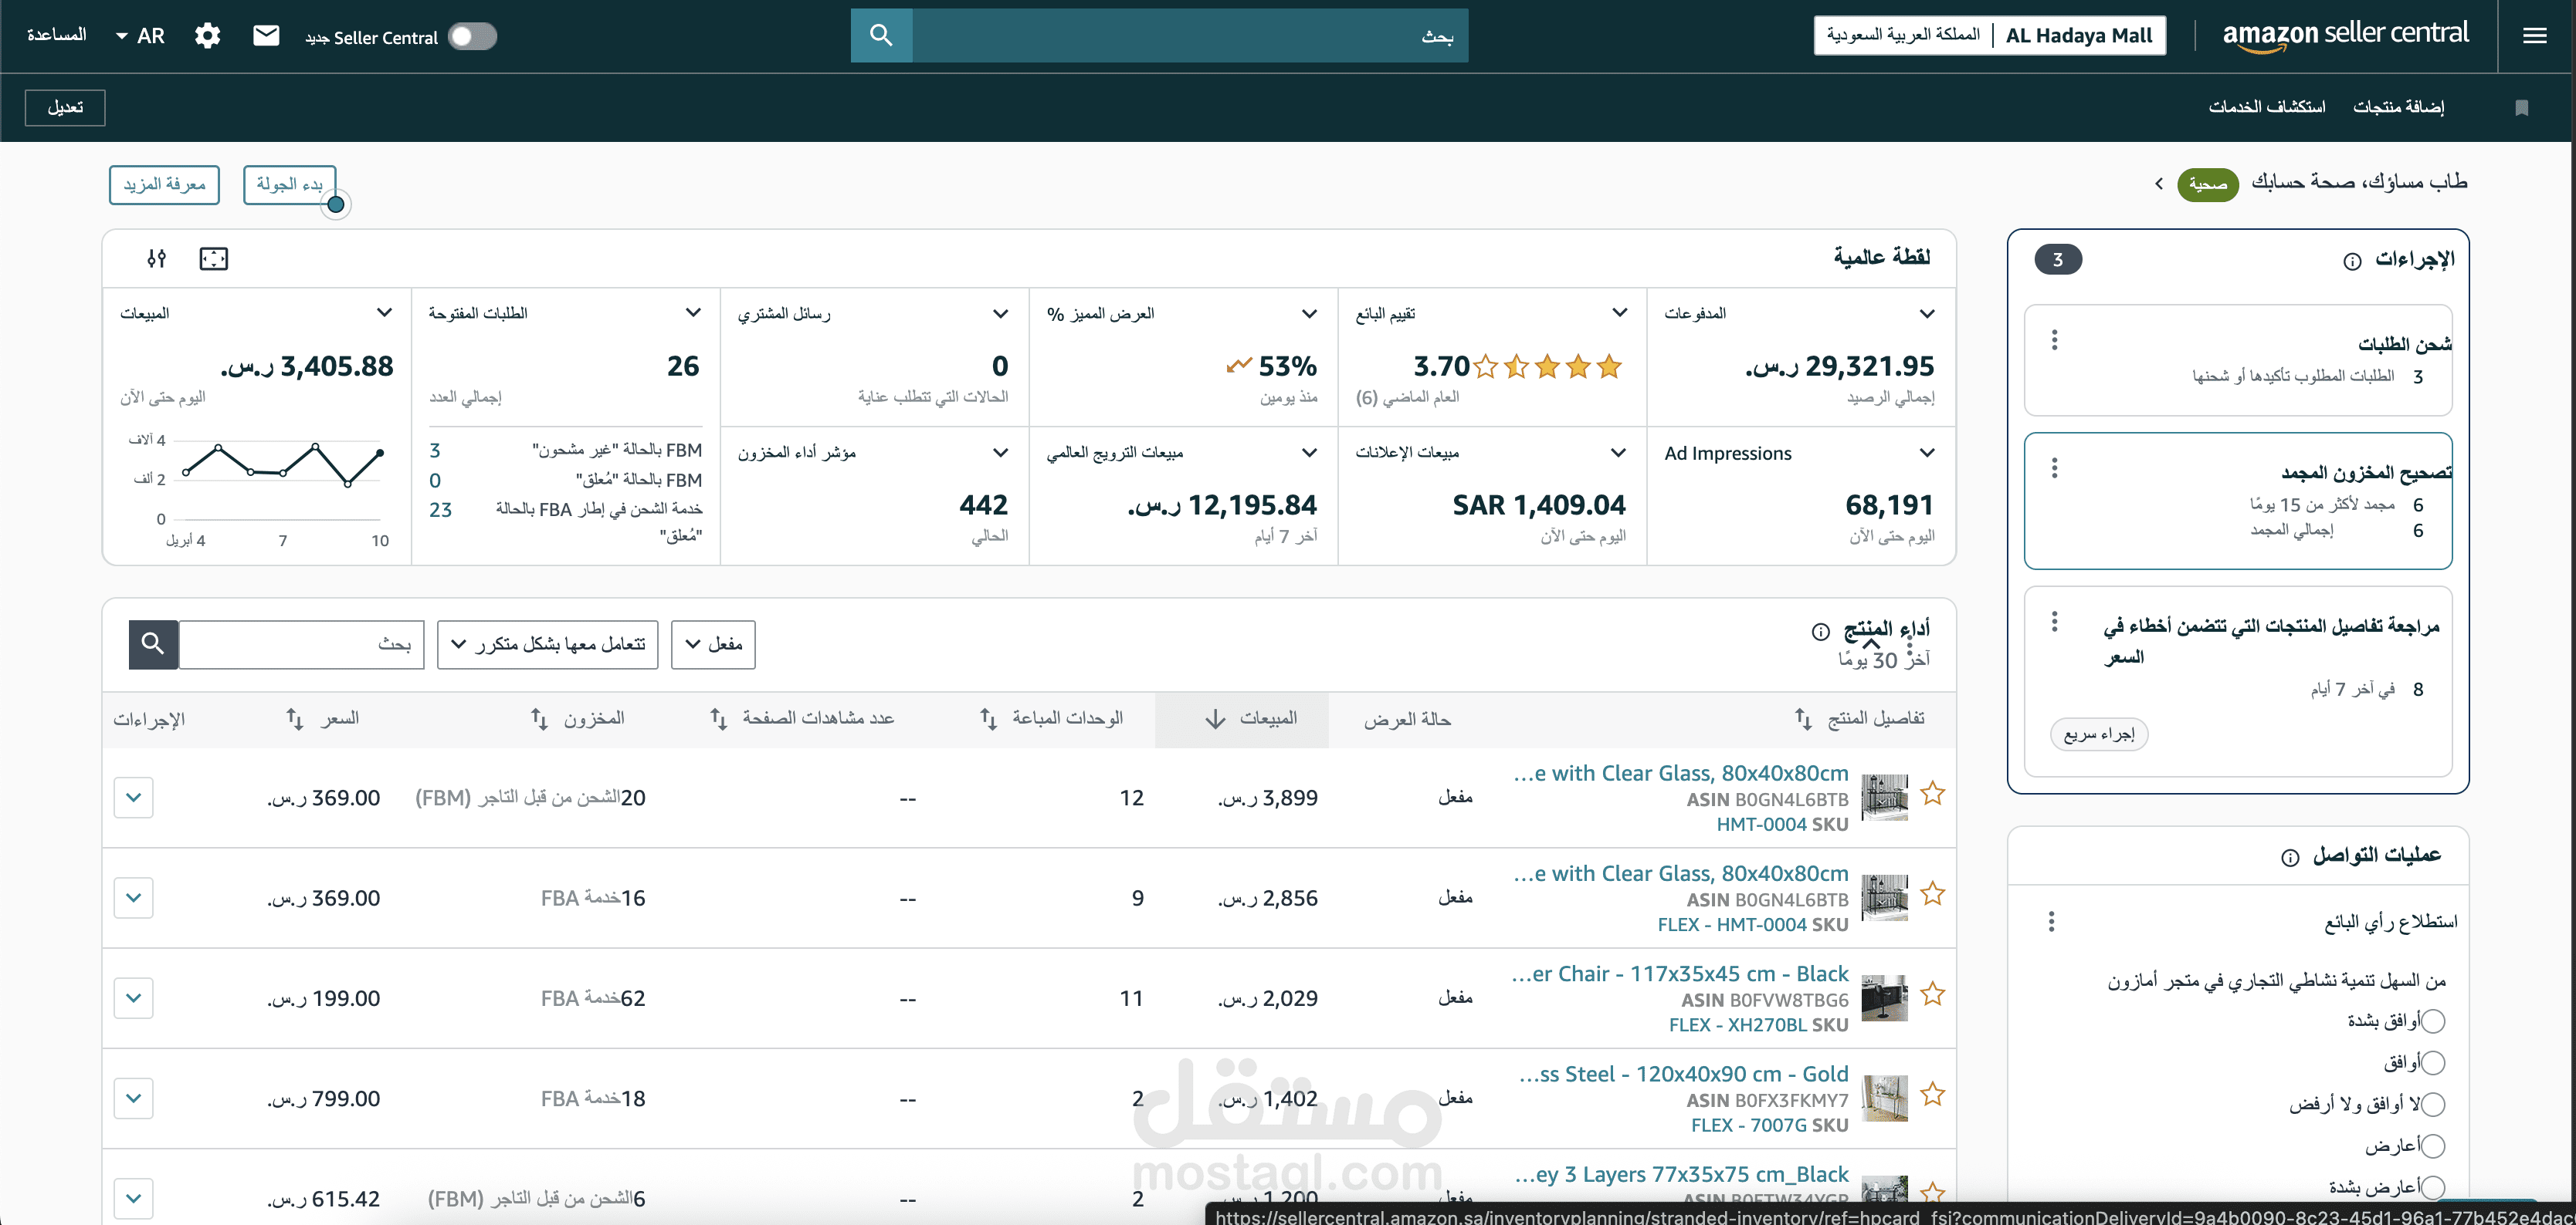Expand row actions for the first product listing
Image resolution: width=2576 pixels, height=1225 pixels.
(133, 798)
